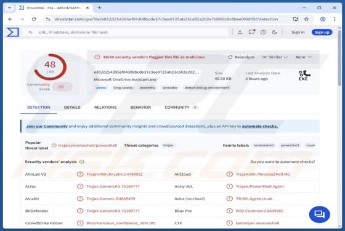Click the help question mark icon
This screenshot has width=345, height=231.
coord(263,32)
